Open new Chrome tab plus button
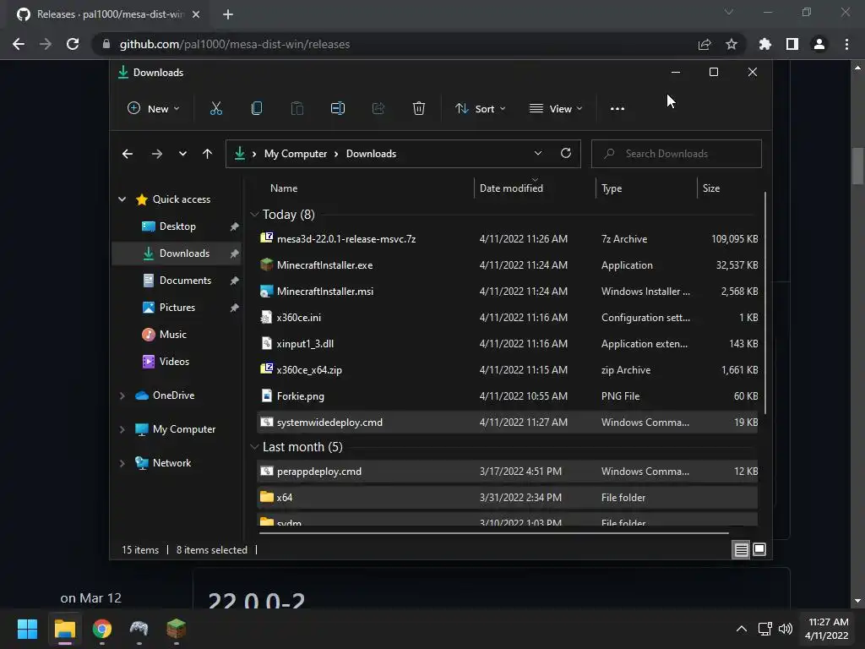 (228, 14)
